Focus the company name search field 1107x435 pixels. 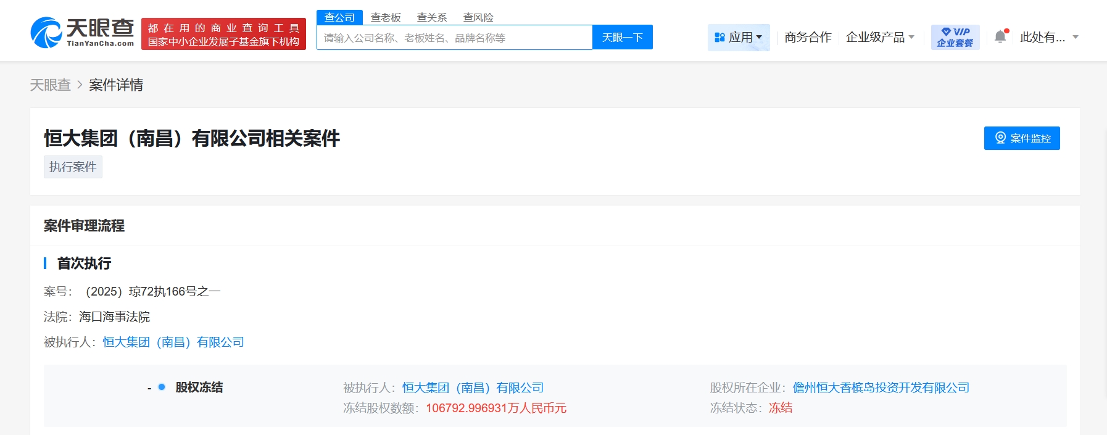454,38
